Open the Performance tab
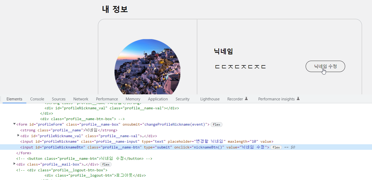372x180 pixels. click(x=107, y=99)
